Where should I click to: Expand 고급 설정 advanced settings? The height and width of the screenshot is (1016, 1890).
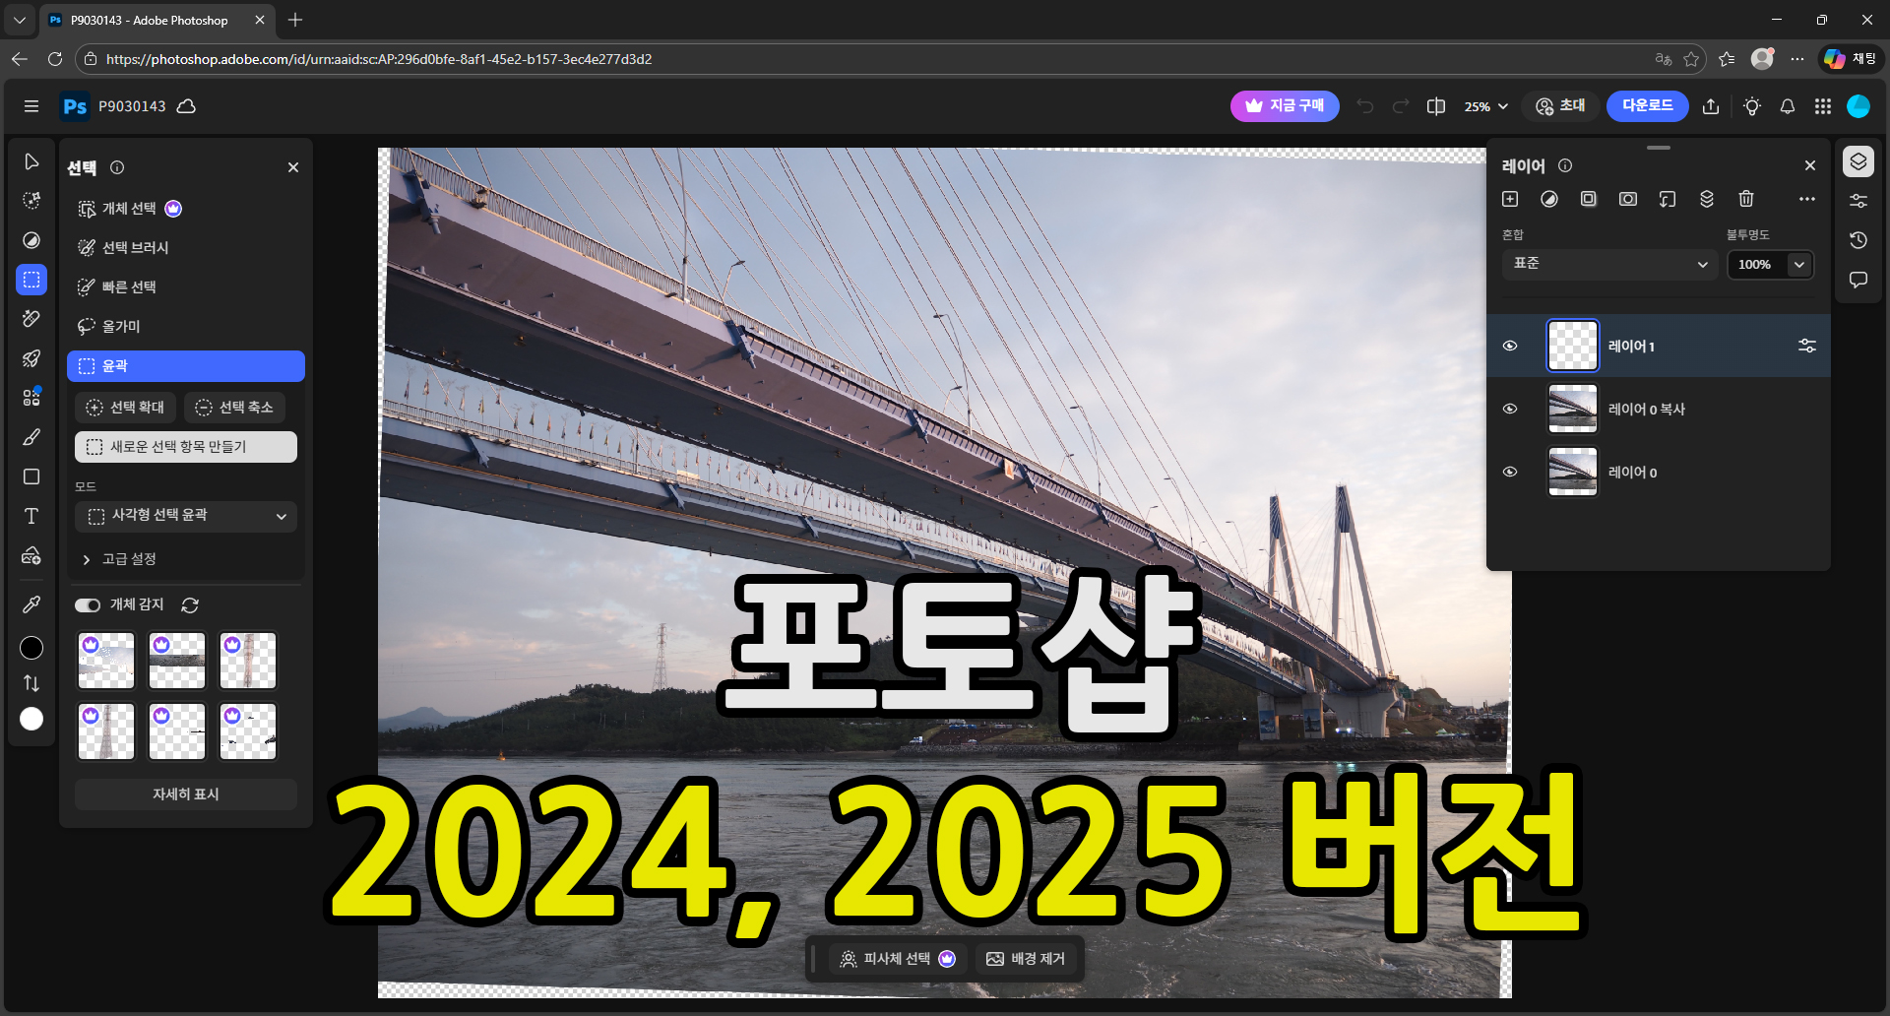[118, 559]
